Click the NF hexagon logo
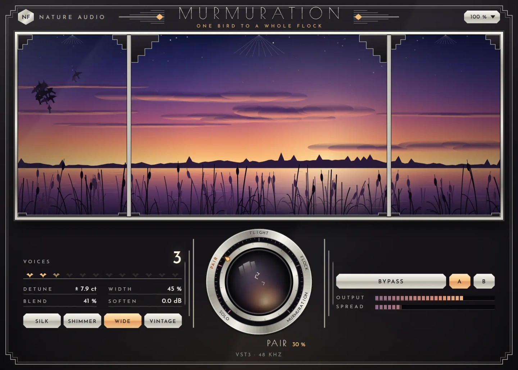The height and width of the screenshot is (370, 518). click(26, 17)
